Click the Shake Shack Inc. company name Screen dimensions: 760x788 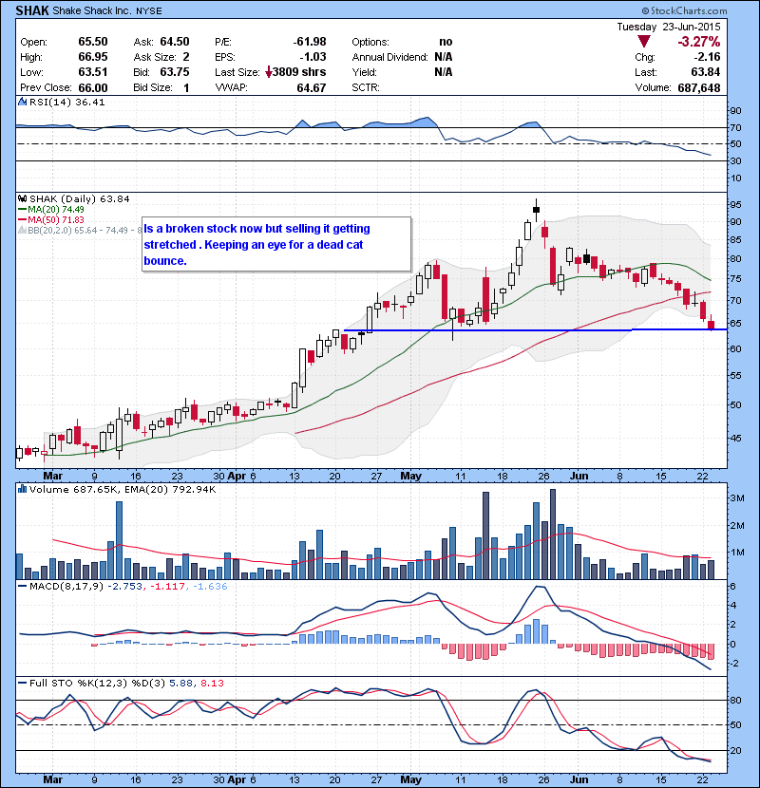point(92,10)
